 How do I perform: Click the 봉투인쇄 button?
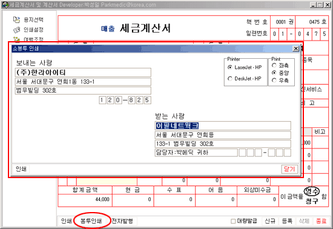91,221
